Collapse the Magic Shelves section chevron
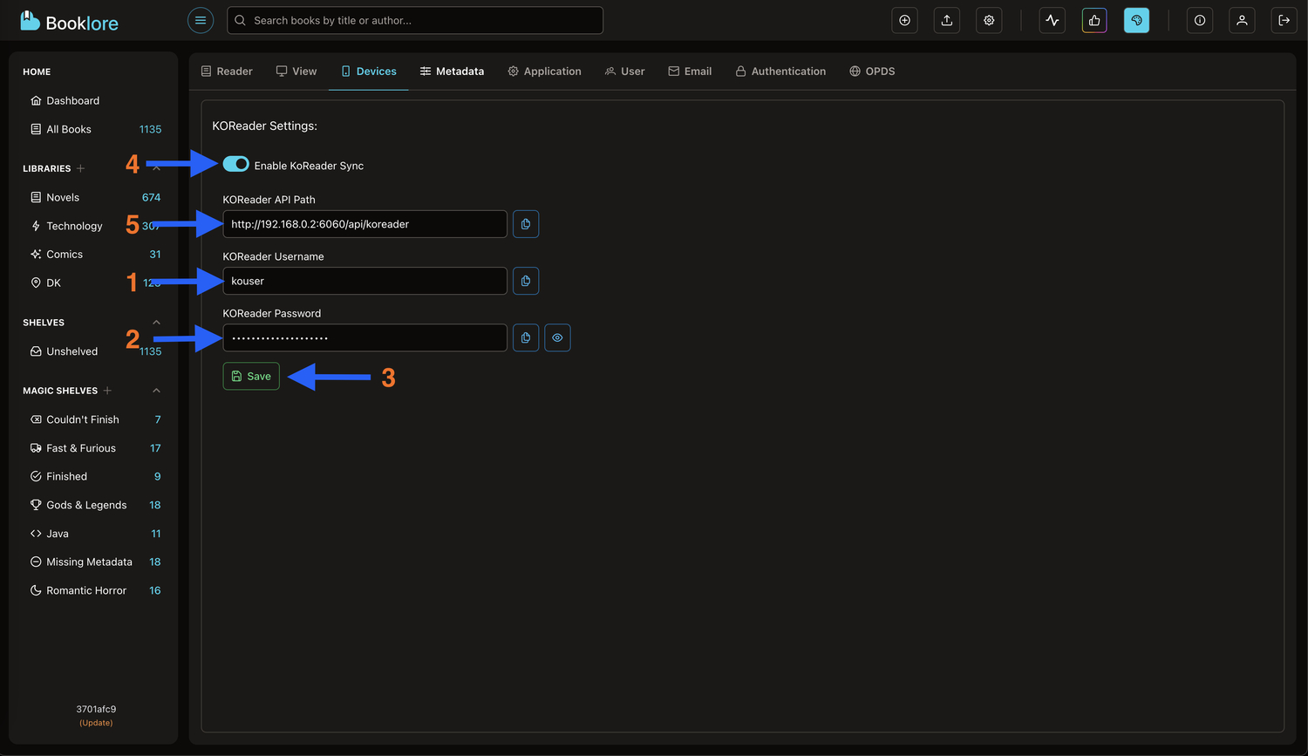Image resolution: width=1308 pixels, height=756 pixels. (157, 391)
